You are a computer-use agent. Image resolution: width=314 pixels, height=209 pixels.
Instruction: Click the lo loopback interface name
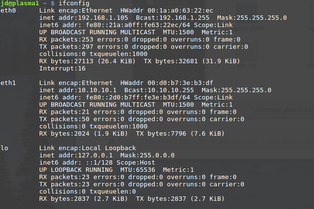coord(4,148)
